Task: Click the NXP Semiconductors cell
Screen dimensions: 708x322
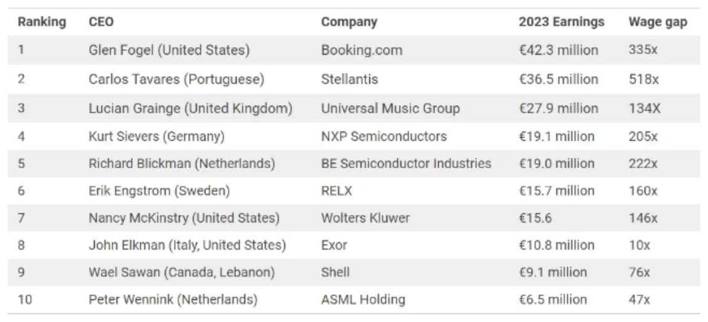Action: [384, 136]
